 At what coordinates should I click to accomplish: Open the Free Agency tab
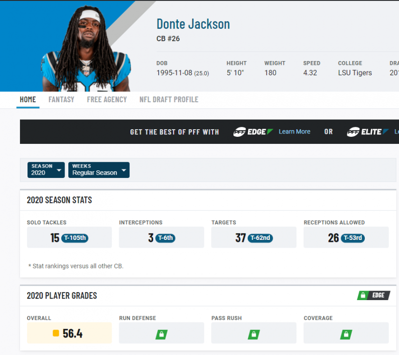pyautogui.click(x=107, y=99)
